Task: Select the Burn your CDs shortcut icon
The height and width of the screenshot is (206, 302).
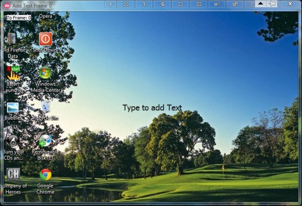Action: [x=13, y=141]
